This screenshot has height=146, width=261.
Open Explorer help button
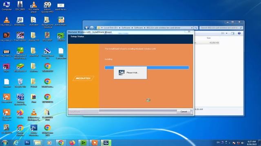click(x=239, y=33)
